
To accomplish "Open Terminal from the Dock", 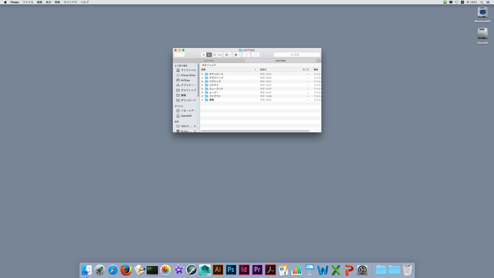I will (x=152, y=270).
